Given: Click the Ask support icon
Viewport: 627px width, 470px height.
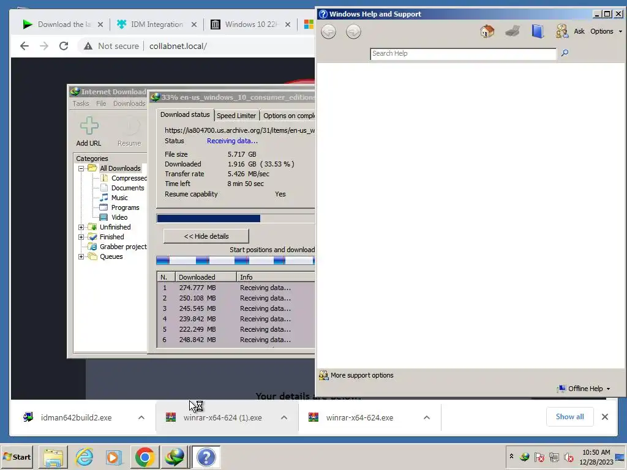Looking at the screenshot, I should (x=562, y=31).
